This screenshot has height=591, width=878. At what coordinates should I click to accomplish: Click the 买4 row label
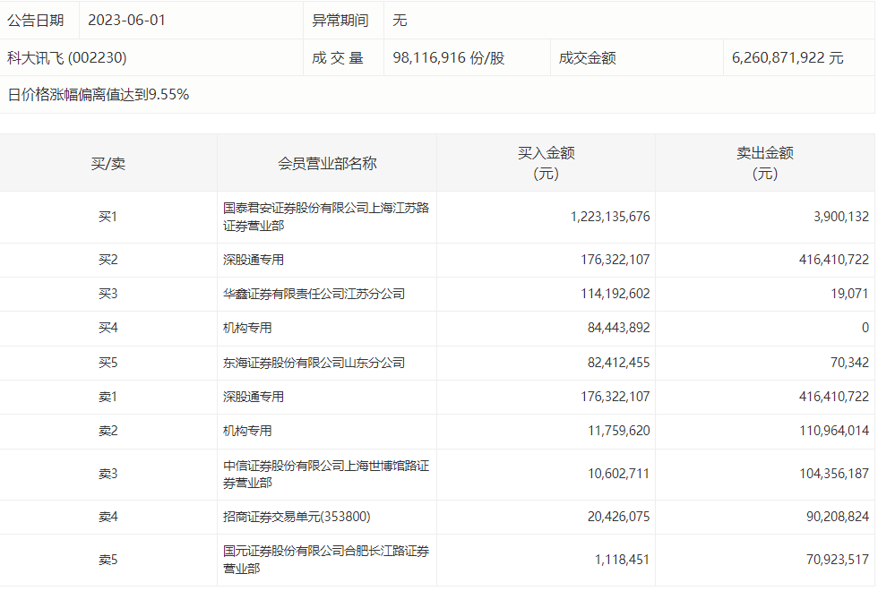(108, 328)
